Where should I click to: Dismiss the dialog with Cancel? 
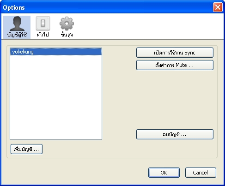(x=201, y=173)
